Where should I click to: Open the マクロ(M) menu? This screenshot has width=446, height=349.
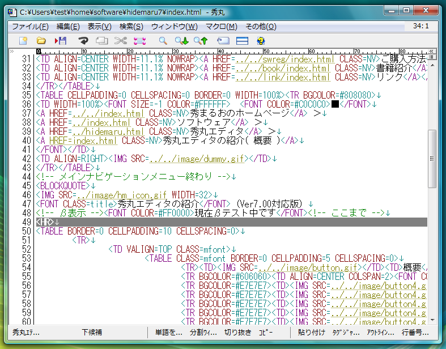221,27
